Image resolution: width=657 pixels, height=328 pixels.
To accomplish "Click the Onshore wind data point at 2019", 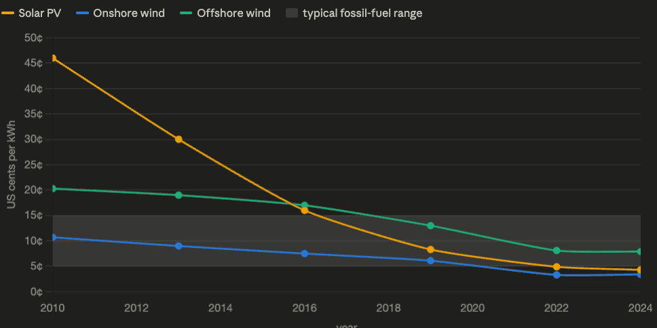I will (430, 261).
